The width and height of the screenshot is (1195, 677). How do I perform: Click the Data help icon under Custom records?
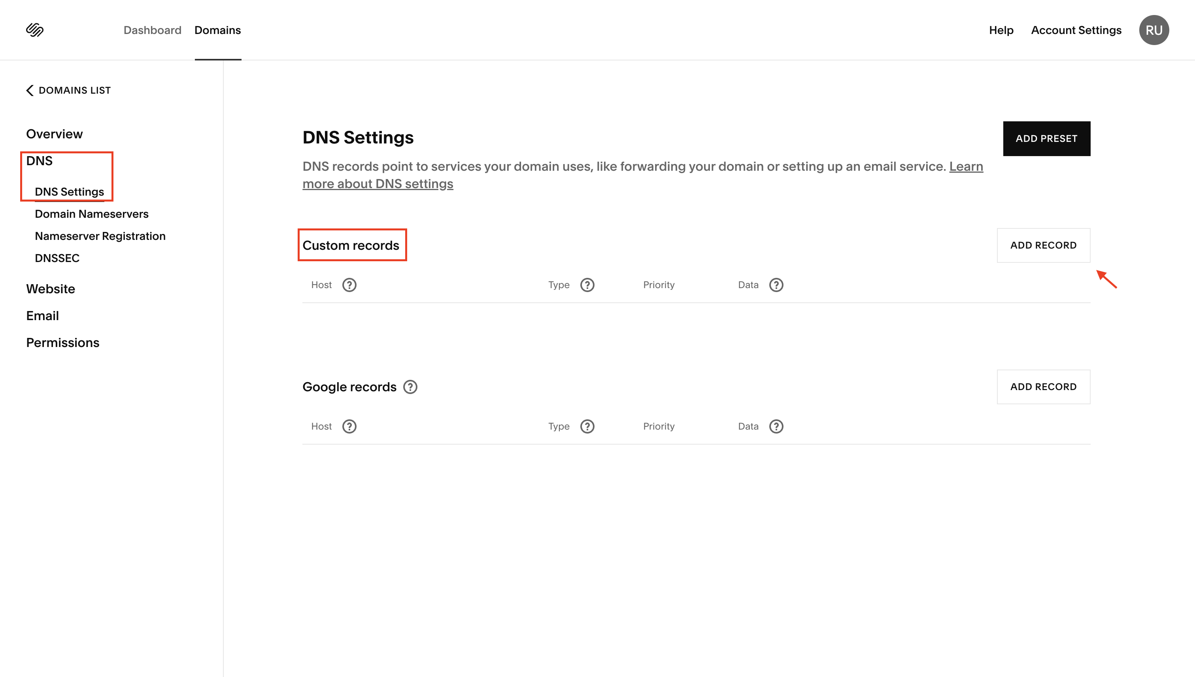pyautogui.click(x=776, y=285)
